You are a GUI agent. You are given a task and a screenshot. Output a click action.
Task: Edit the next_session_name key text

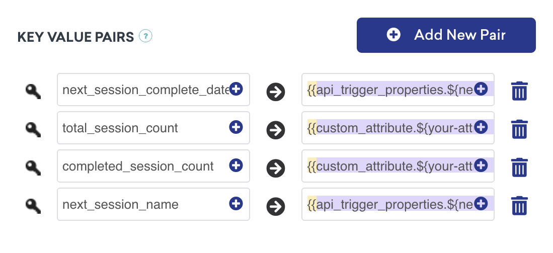coord(143,204)
